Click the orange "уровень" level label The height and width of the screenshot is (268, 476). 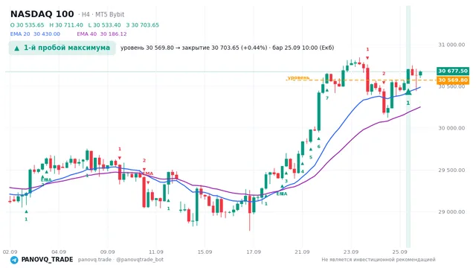click(x=298, y=77)
